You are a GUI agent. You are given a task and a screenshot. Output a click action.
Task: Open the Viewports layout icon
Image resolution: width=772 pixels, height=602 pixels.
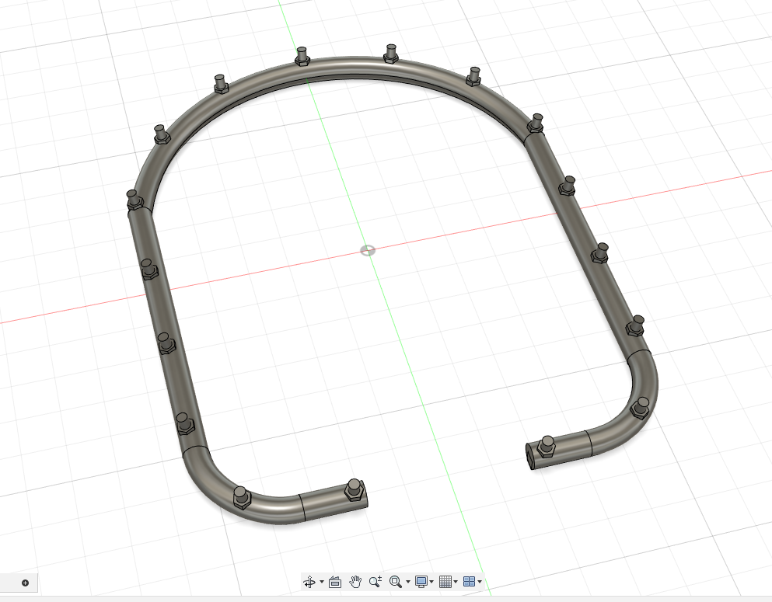pos(470,582)
